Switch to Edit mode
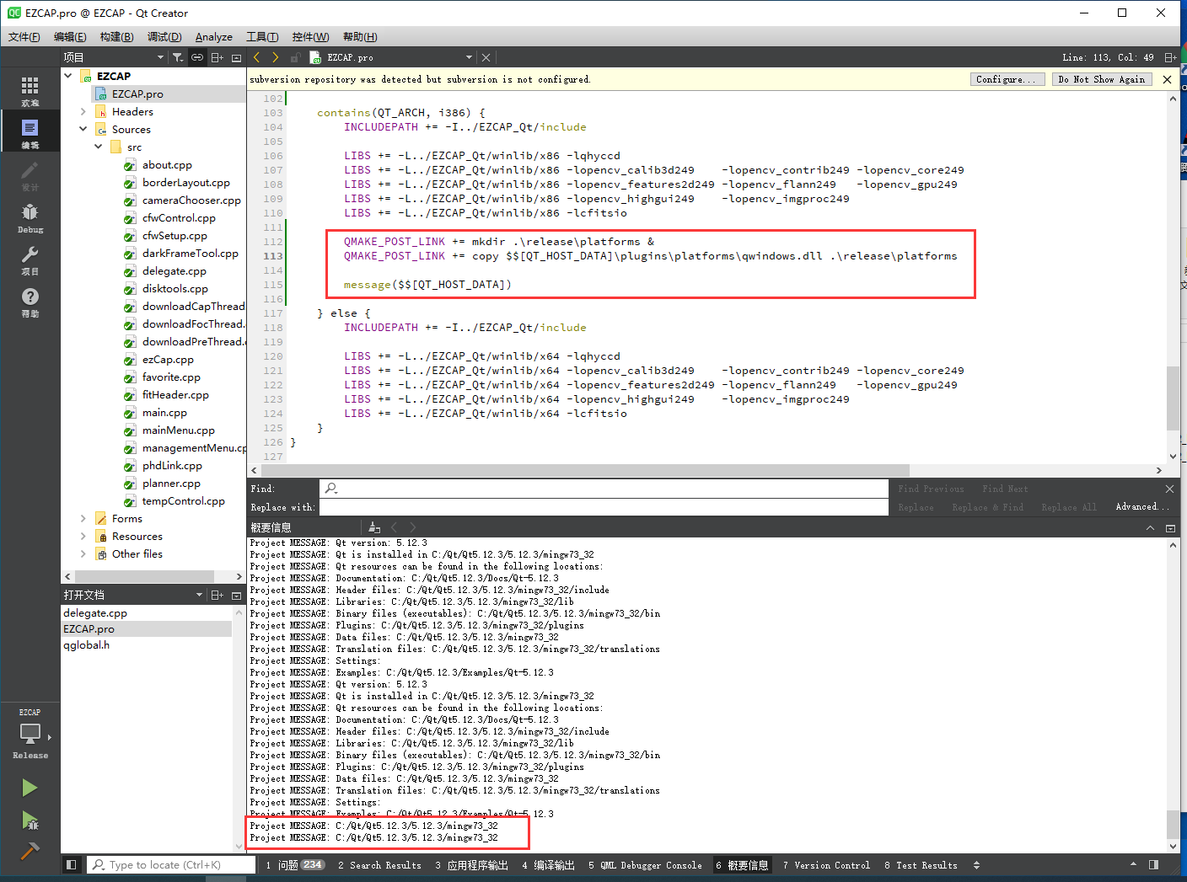This screenshot has height=882, width=1187. [x=30, y=132]
